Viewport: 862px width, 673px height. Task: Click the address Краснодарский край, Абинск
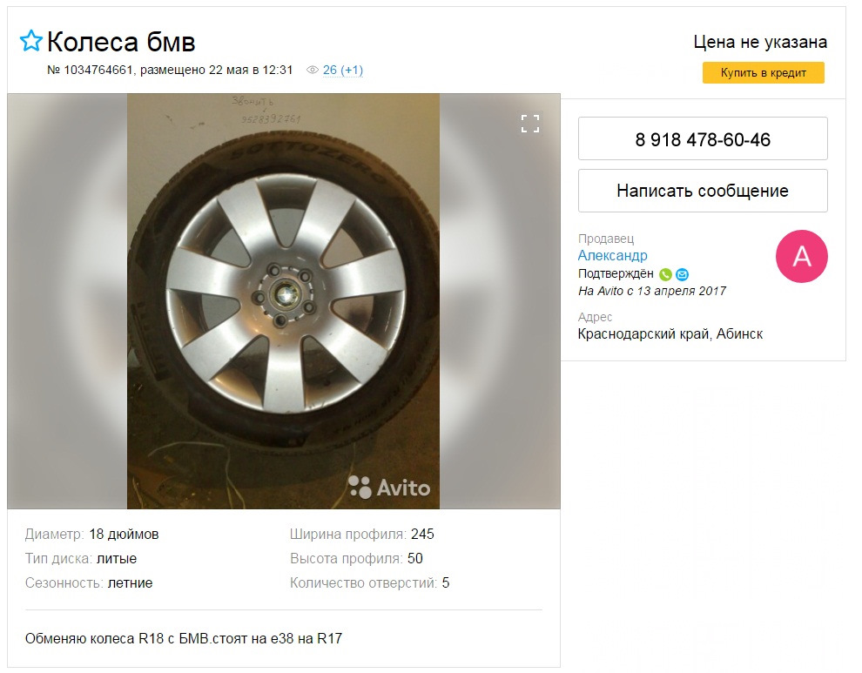click(x=670, y=333)
